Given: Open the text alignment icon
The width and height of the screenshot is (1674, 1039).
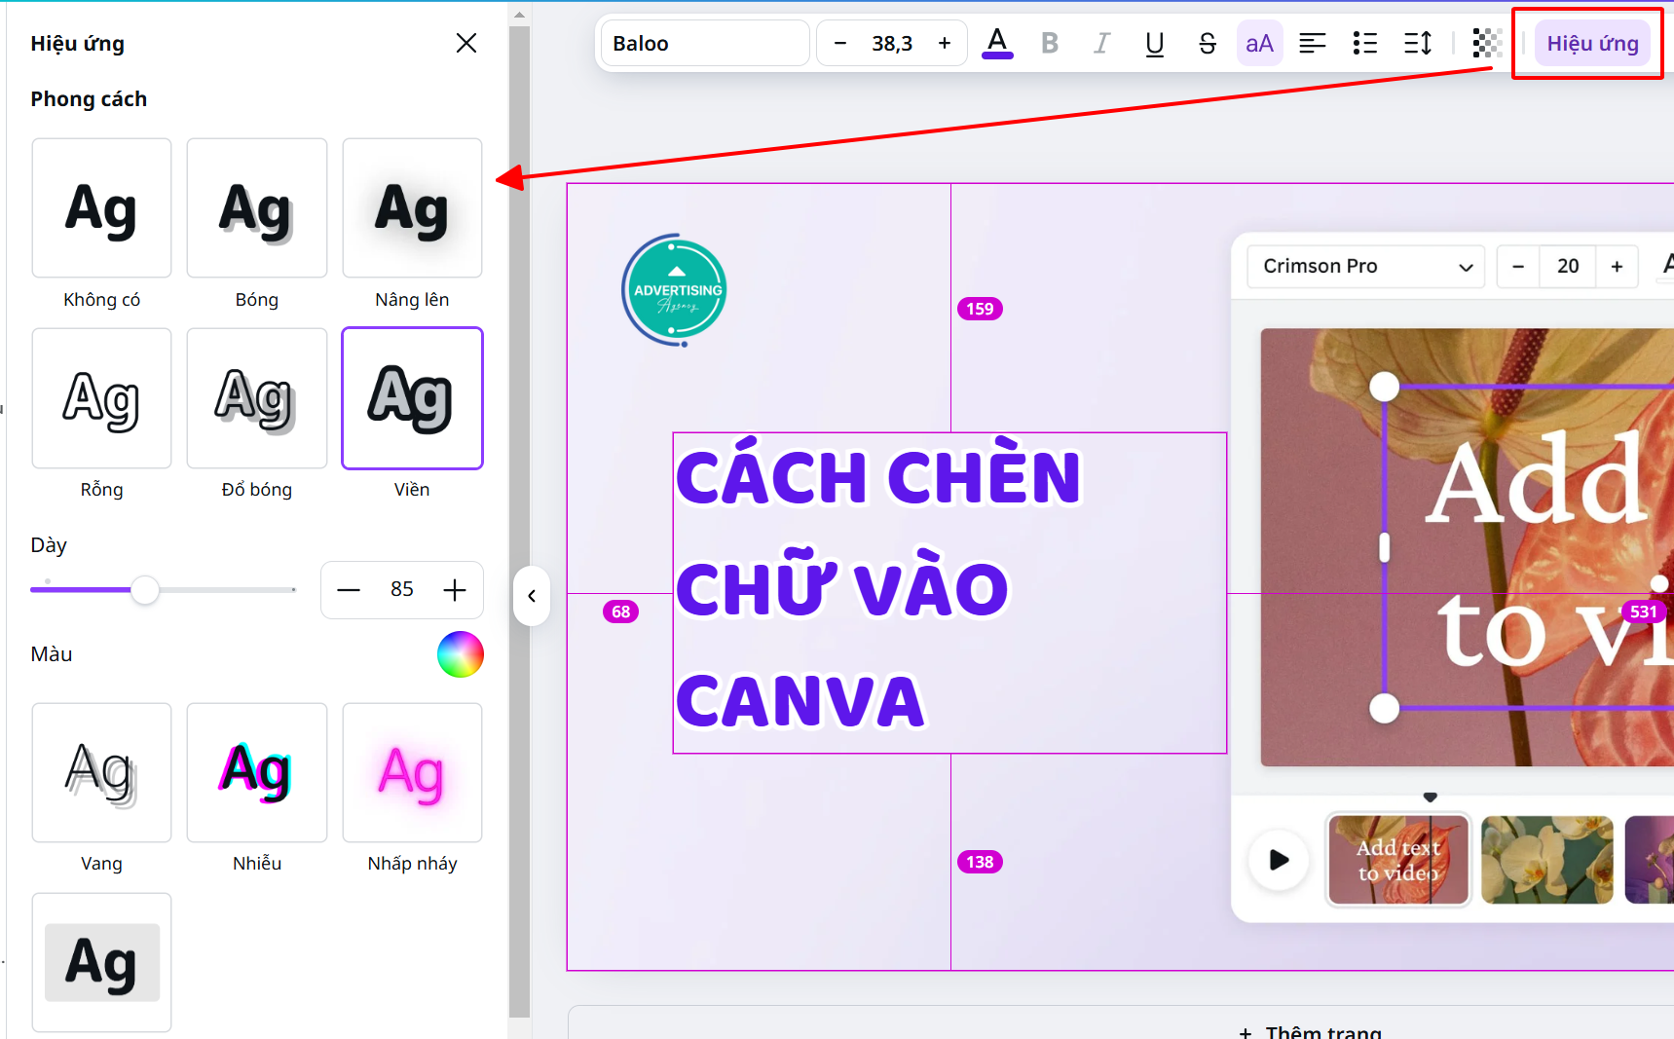Looking at the screenshot, I should coord(1313,43).
